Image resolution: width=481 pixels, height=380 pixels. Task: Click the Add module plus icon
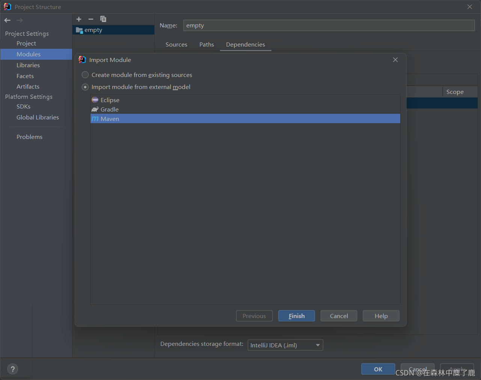tap(79, 19)
